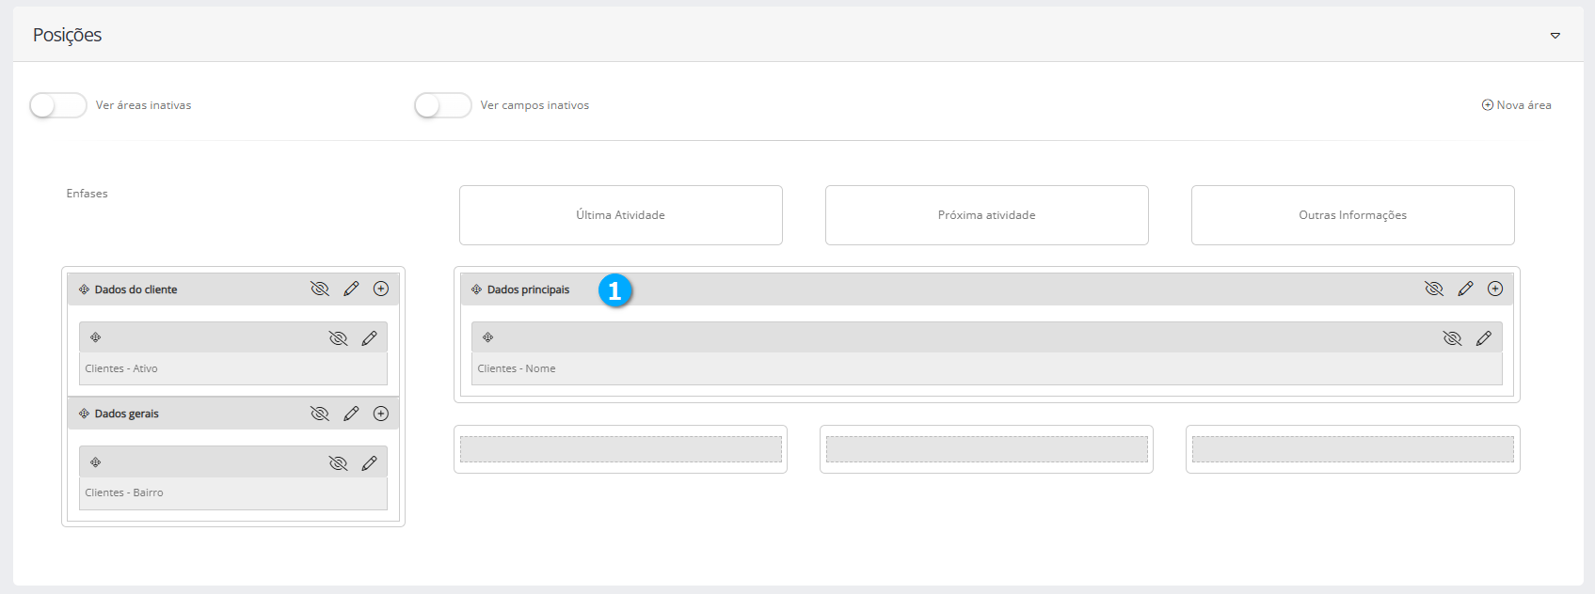Edit the Dados gerais area
The width and height of the screenshot is (1595, 594).
(351, 414)
